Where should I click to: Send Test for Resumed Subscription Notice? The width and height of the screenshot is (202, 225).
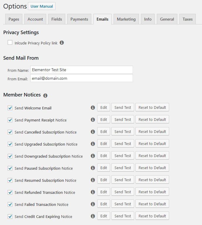123,180
